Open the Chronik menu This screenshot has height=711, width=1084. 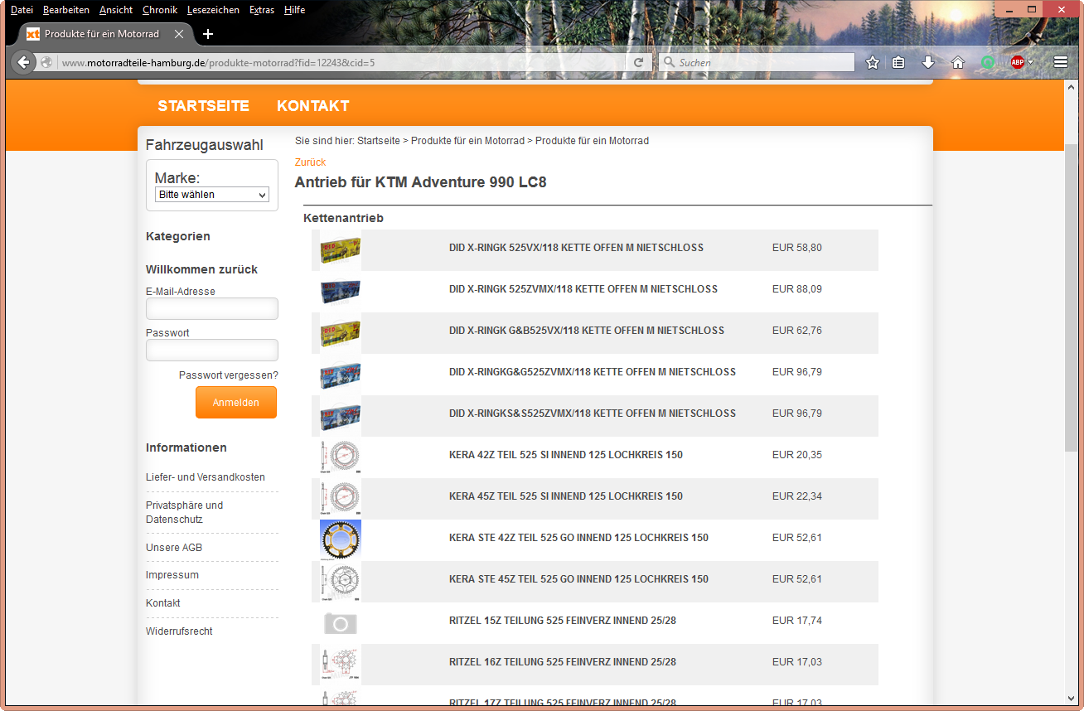point(158,10)
